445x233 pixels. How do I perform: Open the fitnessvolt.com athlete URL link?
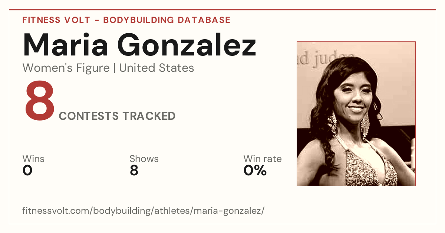pos(144,211)
